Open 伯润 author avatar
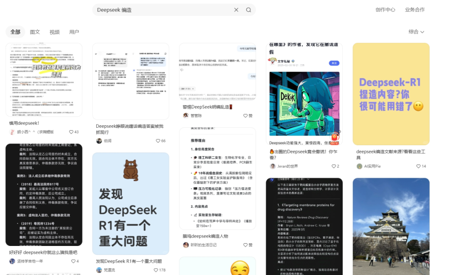Viewport: 449px width, 275px height. (99, 141)
